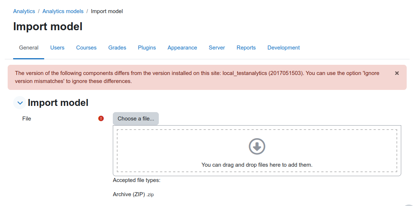Image resolution: width=414 pixels, height=206 pixels.
Task: Click the Archive (ZIP) .zip text
Action: 133,194
